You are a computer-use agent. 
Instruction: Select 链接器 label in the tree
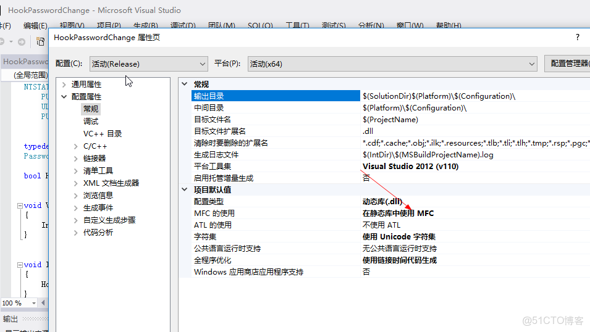coord(95,159)
